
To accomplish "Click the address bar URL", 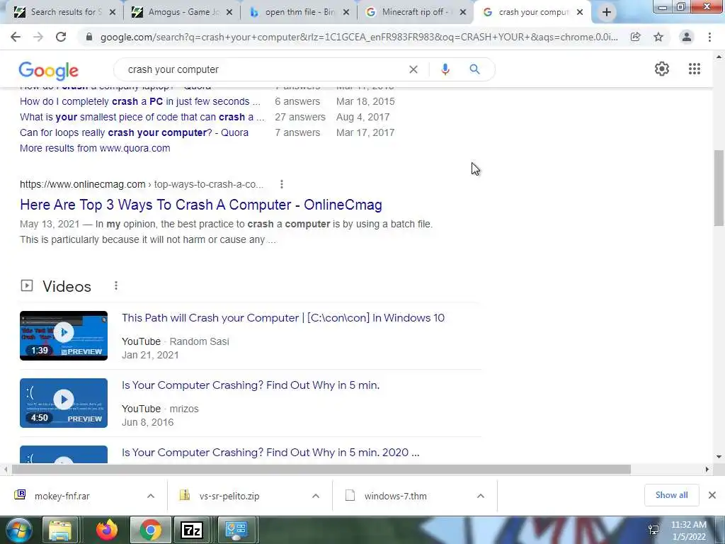I will (x=359, y=37).
